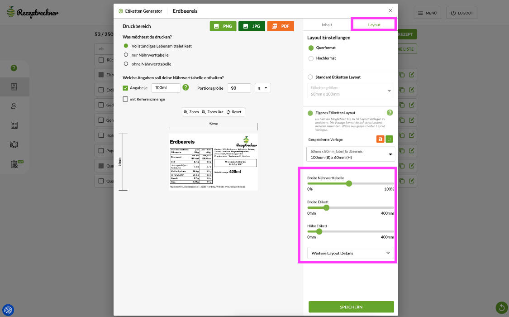
Task: Click the Breite Nährwerttabelle slider handle
Action: coord(349,183)
